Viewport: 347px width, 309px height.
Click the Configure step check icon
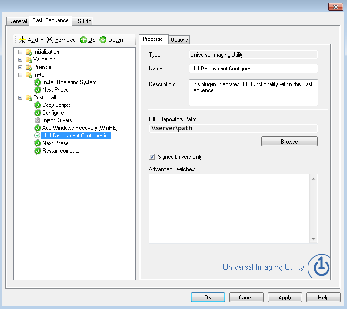point(38,113)
